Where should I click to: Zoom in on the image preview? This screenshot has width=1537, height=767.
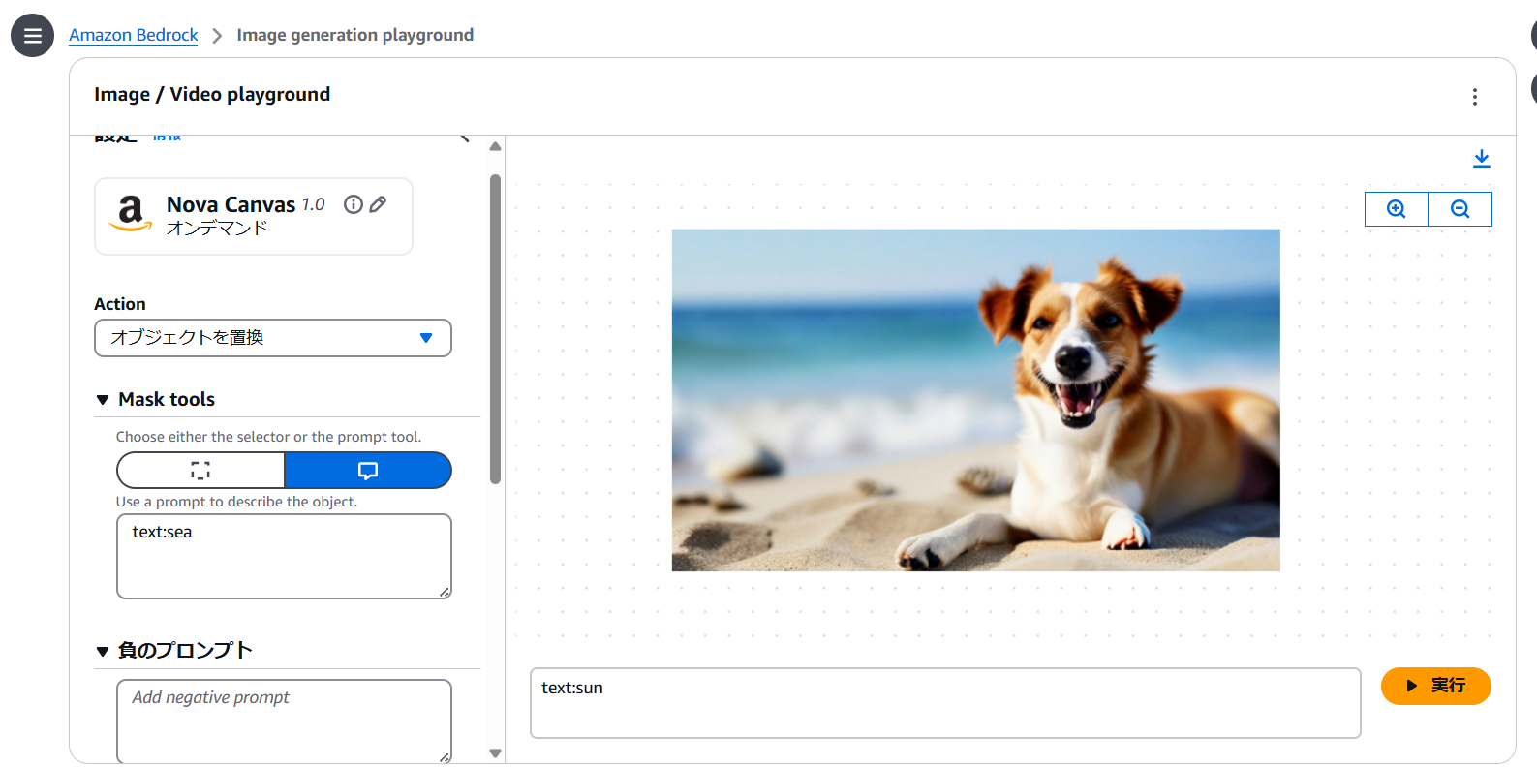pyautogui.click(x=1396, y=209)
